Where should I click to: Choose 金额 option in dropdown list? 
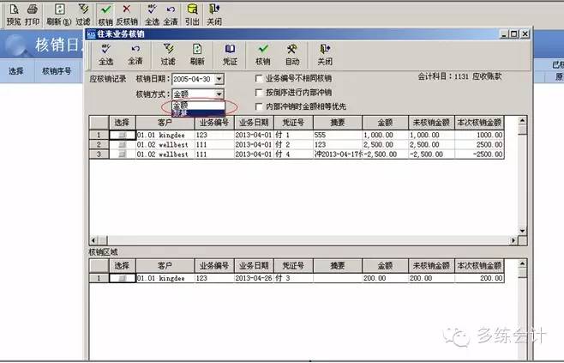(x=199, y=105)
